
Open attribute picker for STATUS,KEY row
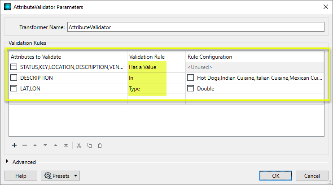click(14, 67)
